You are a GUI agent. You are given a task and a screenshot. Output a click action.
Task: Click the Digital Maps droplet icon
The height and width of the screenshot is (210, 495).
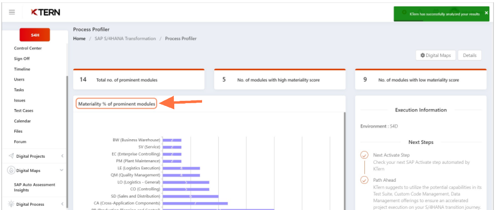tap(11, 170)
